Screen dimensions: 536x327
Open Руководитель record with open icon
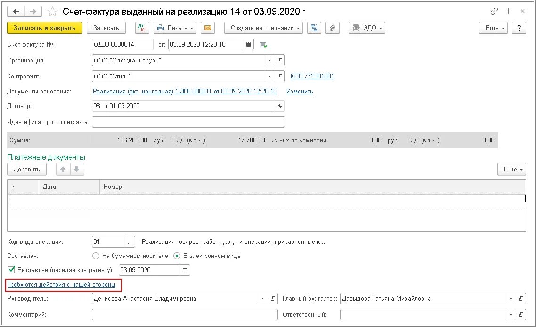coord(273,299)
